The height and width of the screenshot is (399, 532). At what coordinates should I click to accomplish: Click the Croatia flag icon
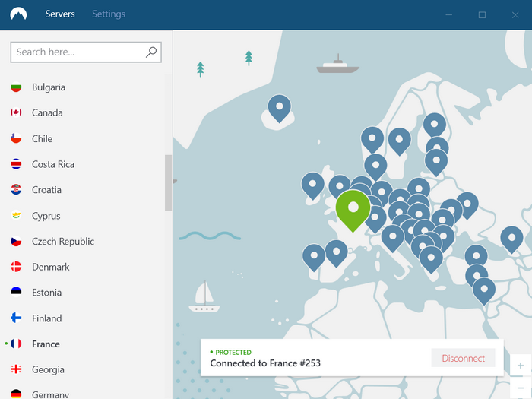(16, 190)
